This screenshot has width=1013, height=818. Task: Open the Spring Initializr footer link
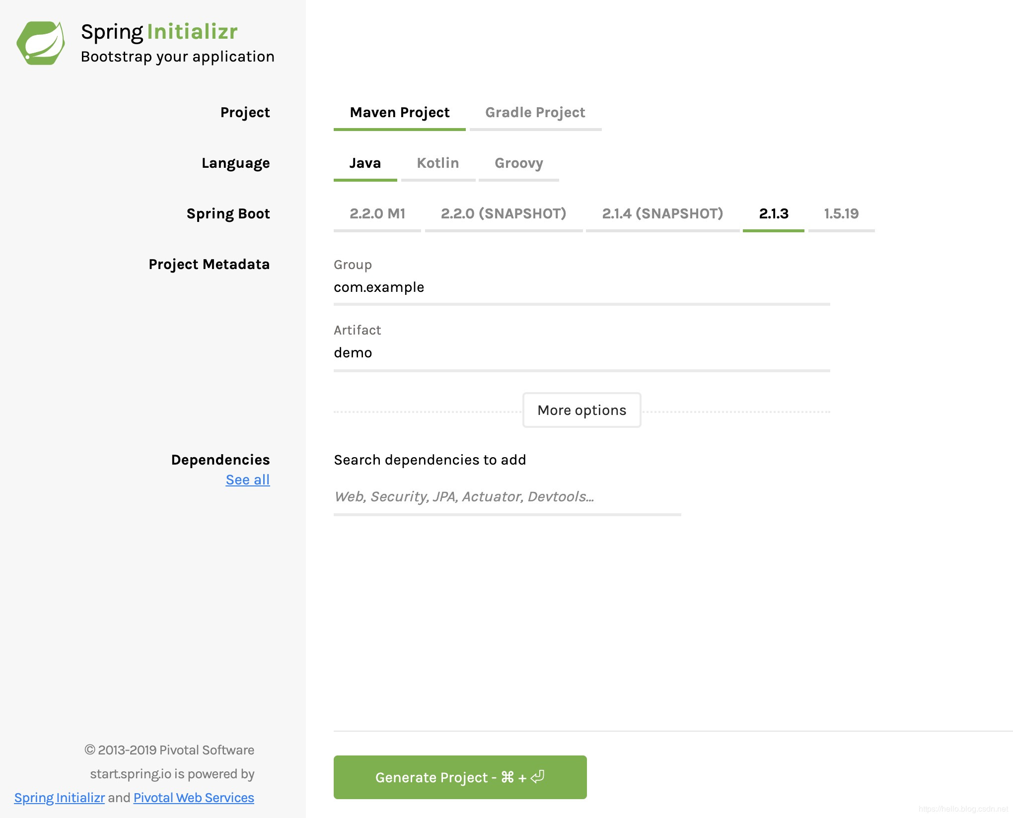59,798
